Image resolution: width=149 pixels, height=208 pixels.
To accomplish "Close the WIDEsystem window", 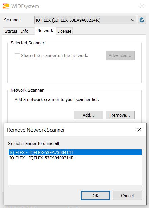I will pos(142,6).
